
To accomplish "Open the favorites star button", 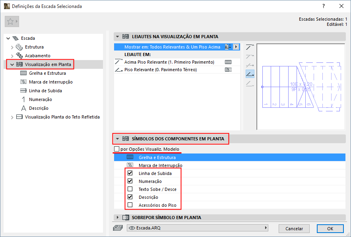I will click(x=12, y=21).
